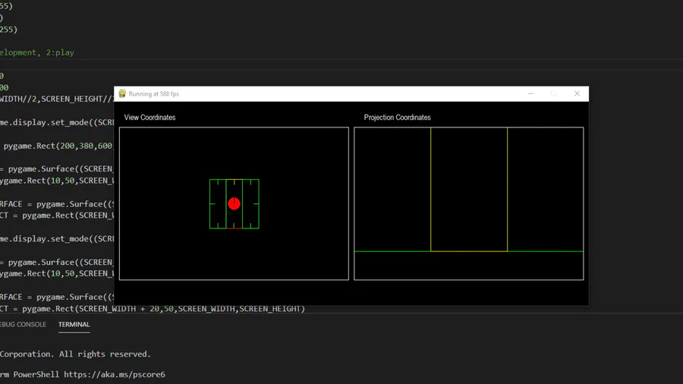Click the last code line with SCREEN_WIDTH + 20,50

(153, 309)
